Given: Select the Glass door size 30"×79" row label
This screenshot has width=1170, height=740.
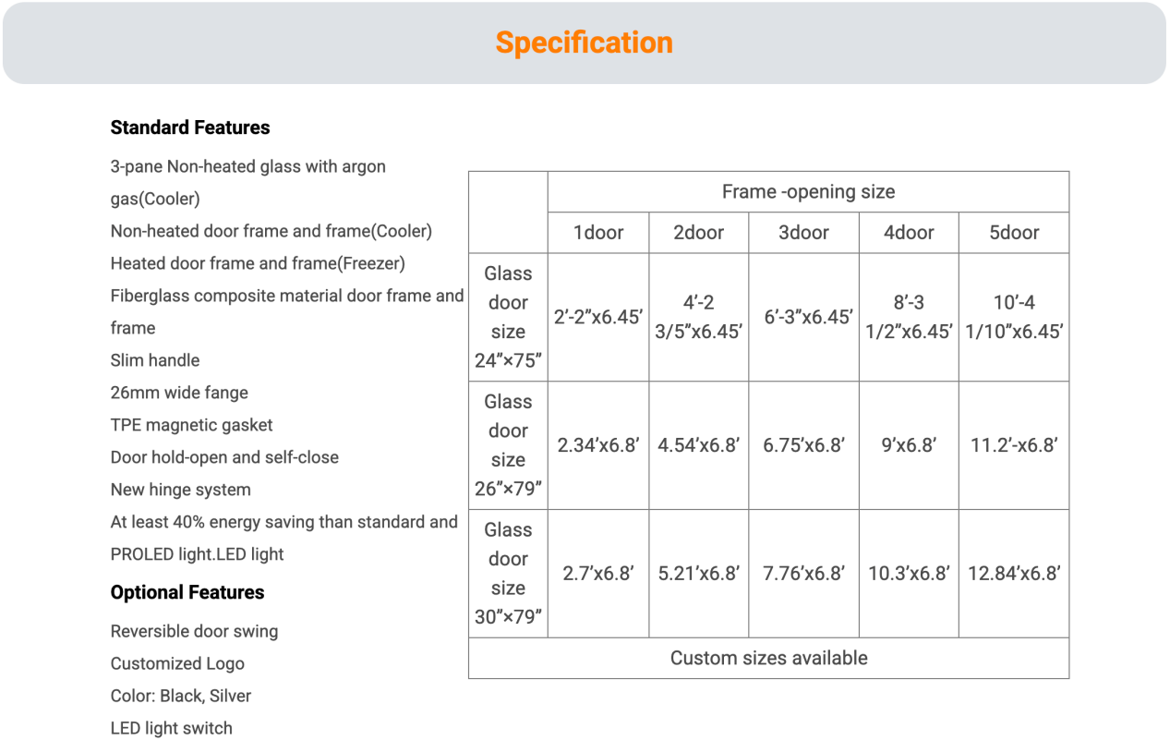Looking at the screenshot, I should click(508, 574).
